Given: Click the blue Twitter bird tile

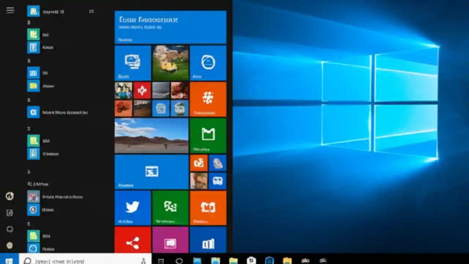Looking at the screenshot, I should tap(133, 207).
